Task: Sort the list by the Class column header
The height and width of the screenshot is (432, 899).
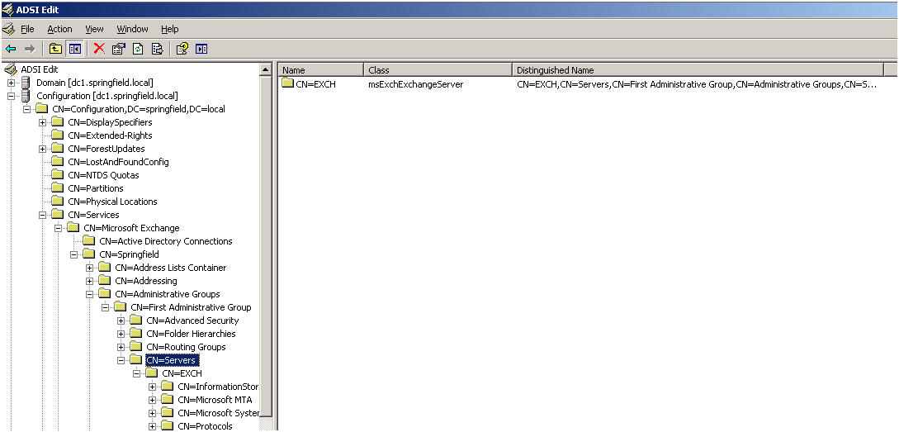Action: 438,70
